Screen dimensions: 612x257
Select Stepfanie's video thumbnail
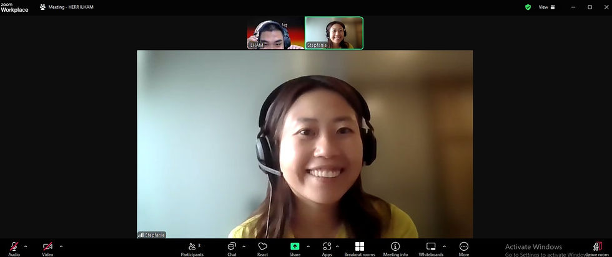333,33
